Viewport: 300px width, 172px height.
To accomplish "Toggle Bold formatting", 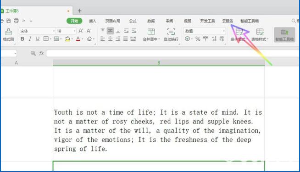I will [x=22, y=39].
